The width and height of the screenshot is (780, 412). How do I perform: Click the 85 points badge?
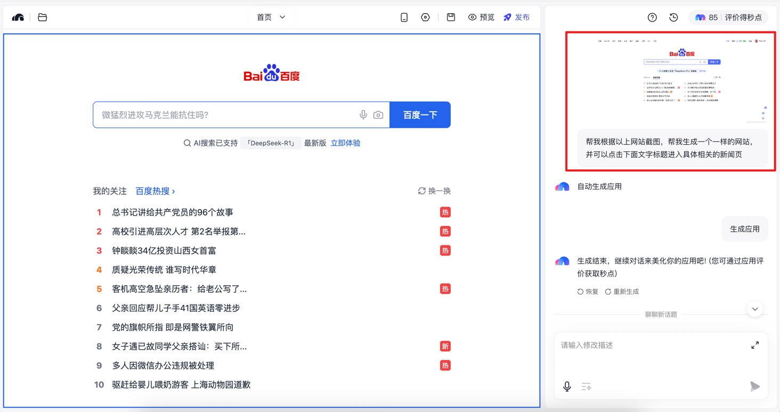[706, 18]
